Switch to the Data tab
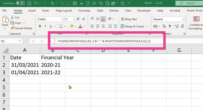The image size is (203, 110). [100, 11]
